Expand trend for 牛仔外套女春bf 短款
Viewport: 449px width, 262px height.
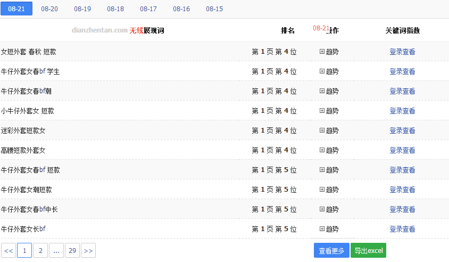(x=329, y=170)
